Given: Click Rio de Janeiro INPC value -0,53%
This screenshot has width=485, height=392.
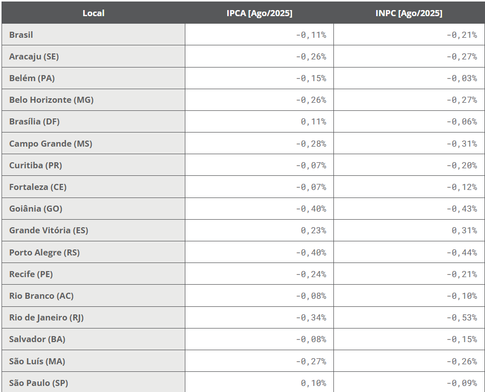Looking at the screenshot, I should (461, 317).
